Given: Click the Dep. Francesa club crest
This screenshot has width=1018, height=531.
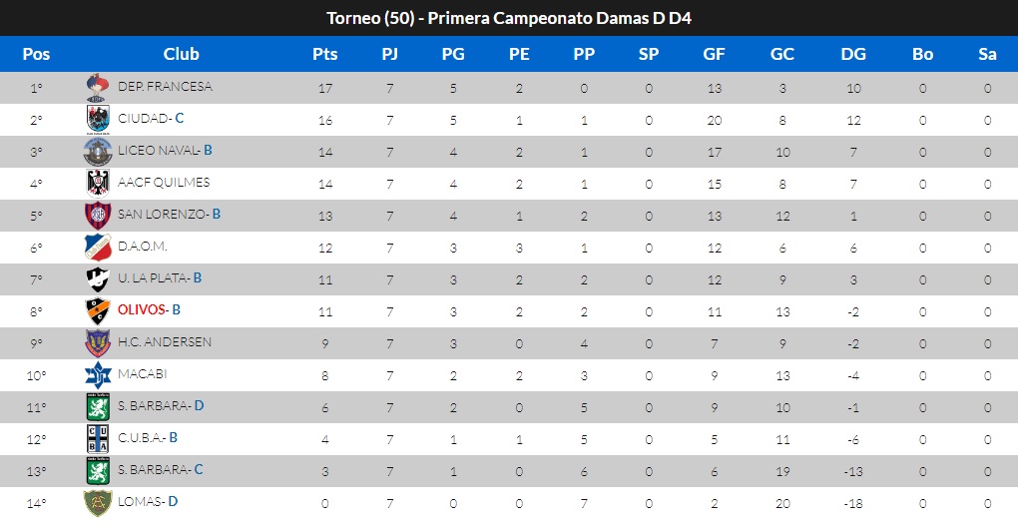Looking at the screenshot, I should pos(97,88).
